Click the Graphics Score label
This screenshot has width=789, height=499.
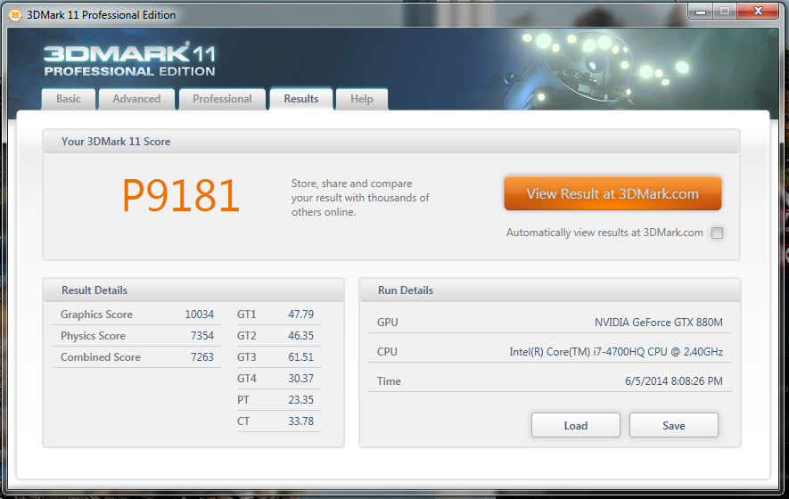pyautogui.click(x=96, y=315)
